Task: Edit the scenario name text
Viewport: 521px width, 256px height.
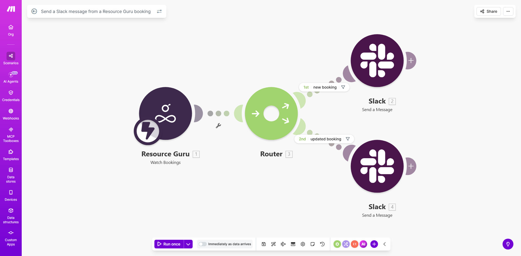Action: [x=96, y=11]
